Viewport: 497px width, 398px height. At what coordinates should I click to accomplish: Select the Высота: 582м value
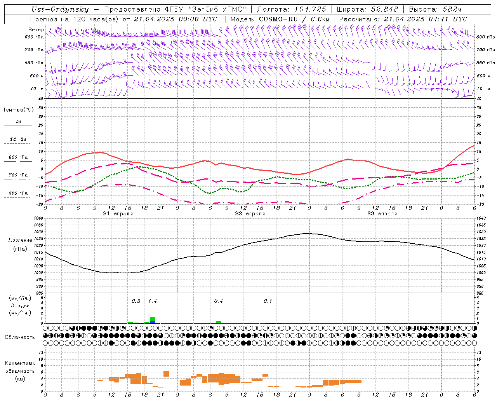(x=435, y=9)
